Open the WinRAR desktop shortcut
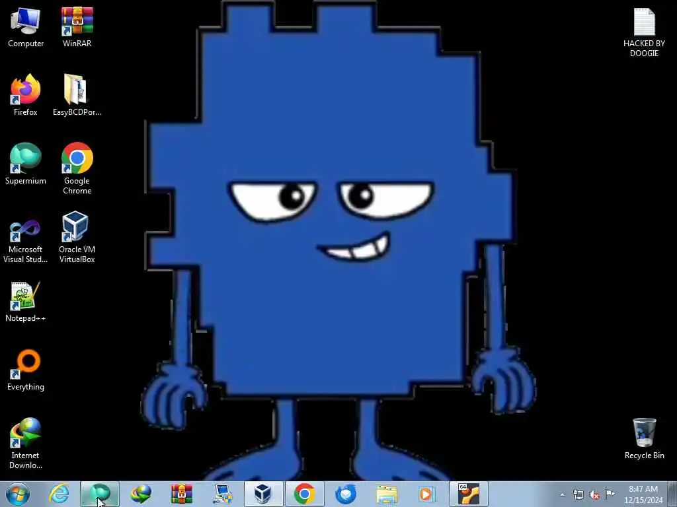The width and height of the screenshot is (677, 507). [77, 27]
